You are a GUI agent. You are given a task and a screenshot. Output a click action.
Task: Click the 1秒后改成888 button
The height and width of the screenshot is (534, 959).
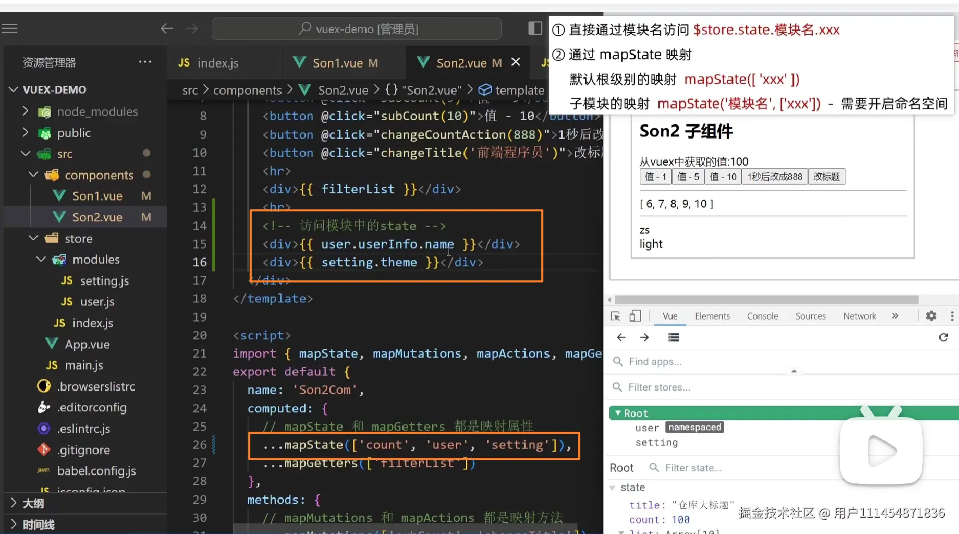click(775, 176)
